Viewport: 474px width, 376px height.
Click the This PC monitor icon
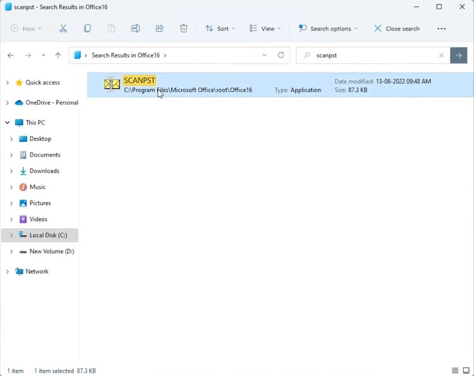coord(19,123)
